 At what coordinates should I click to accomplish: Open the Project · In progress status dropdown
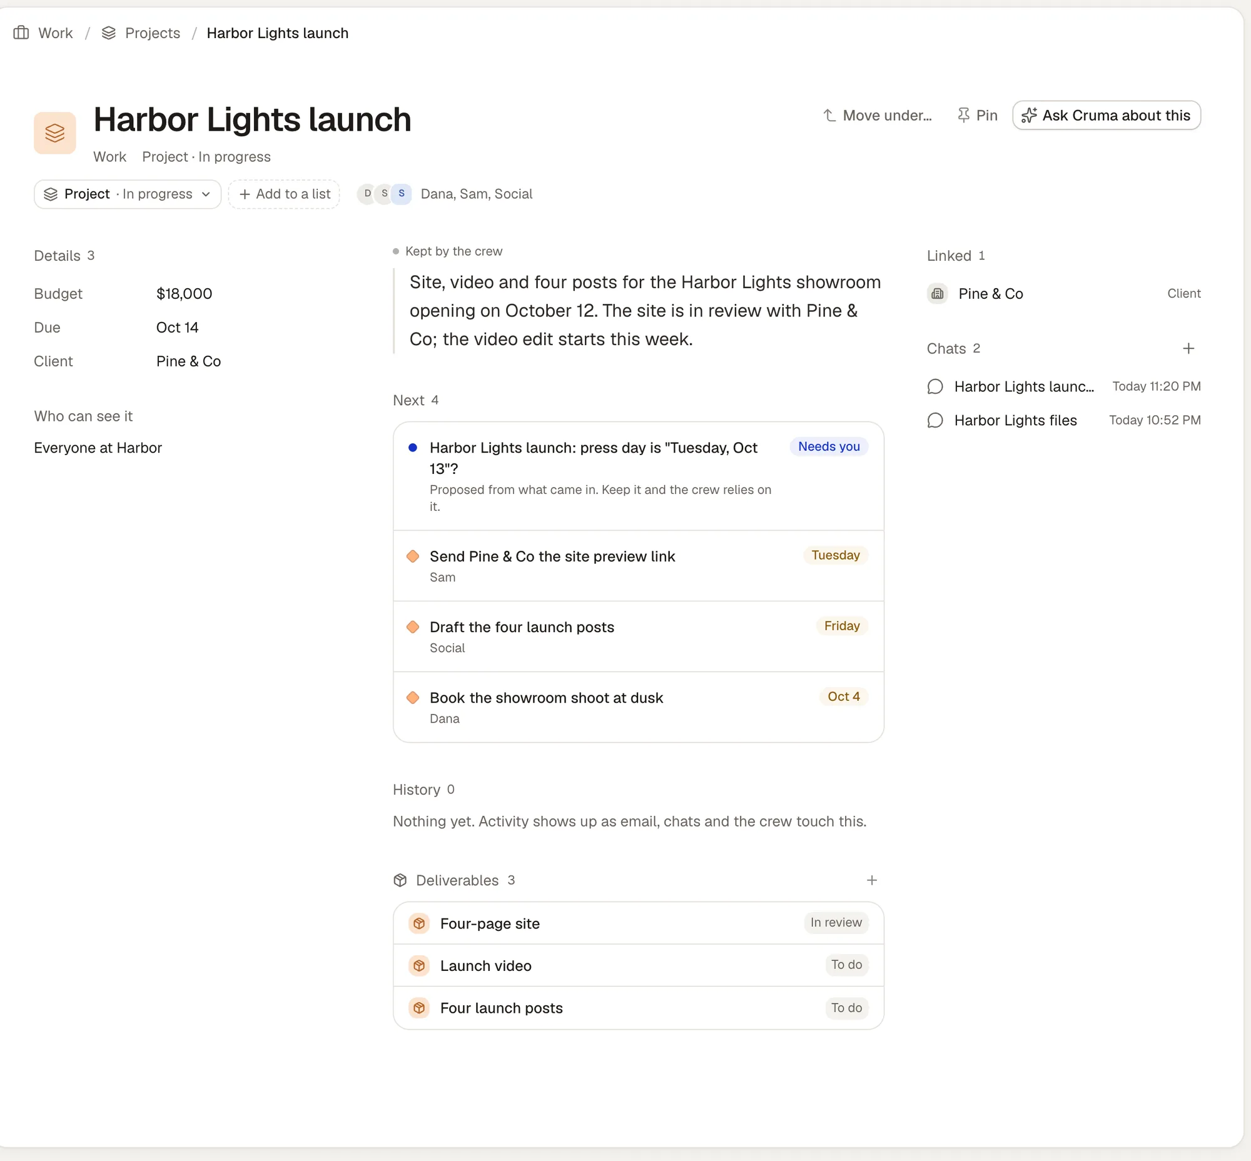click(x=128, y=194)
